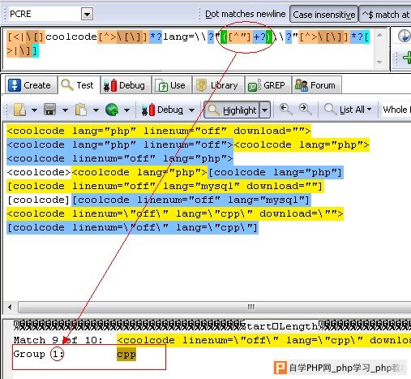Open the PCRE regex flavor dropdown

[87, 14]
